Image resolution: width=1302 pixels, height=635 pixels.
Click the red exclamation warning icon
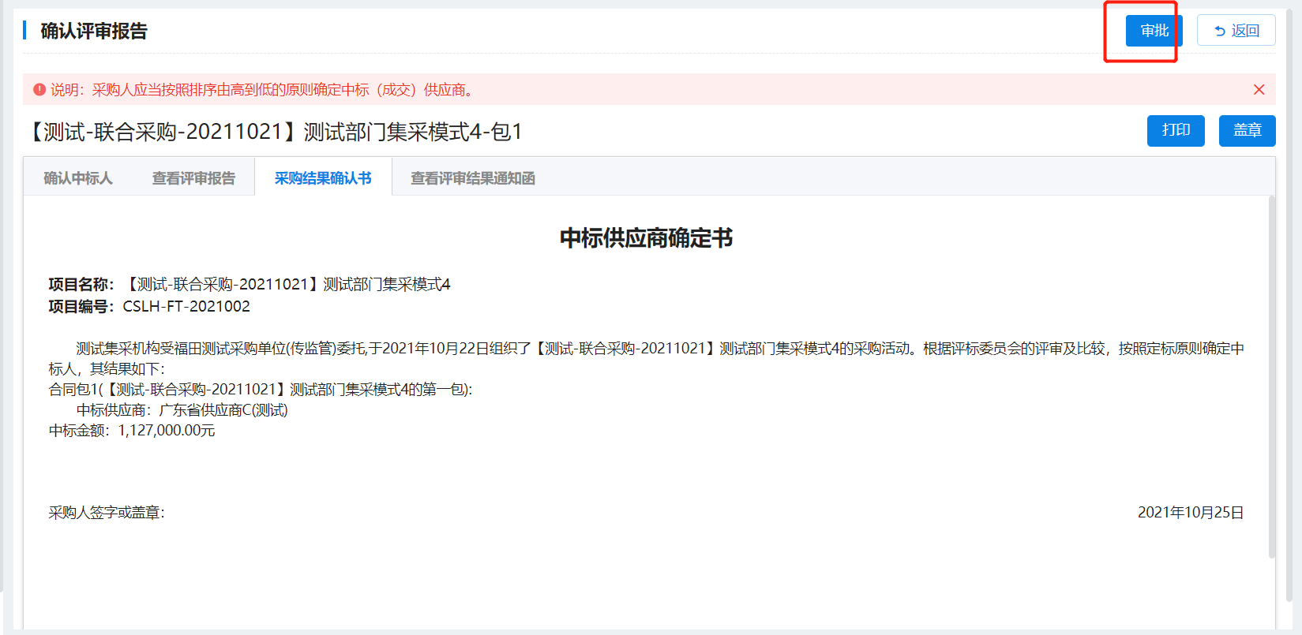[39, 90]
